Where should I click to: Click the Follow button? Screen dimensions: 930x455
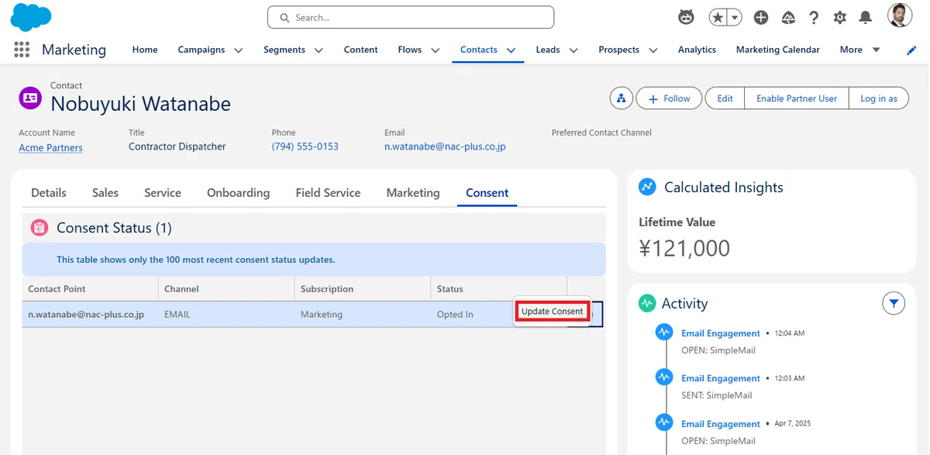pyautogui.click(x=669, y=98)
